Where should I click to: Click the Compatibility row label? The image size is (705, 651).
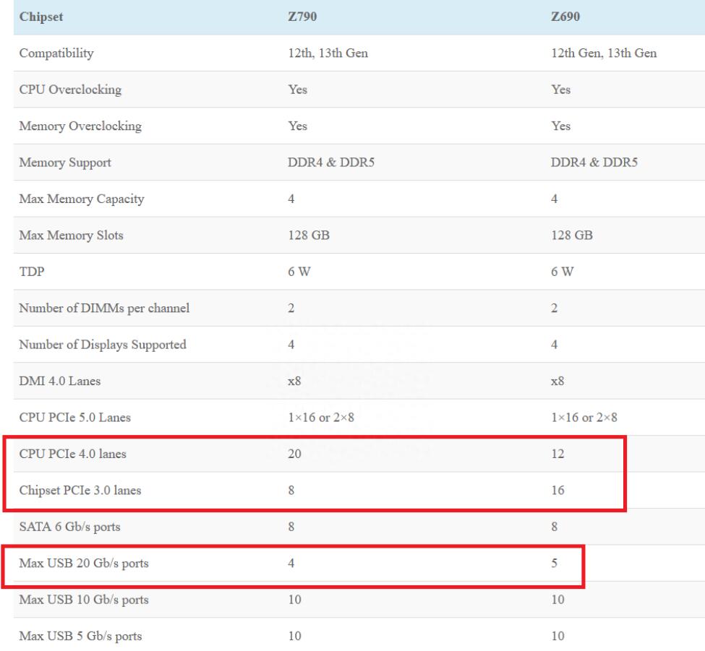tap(59, 53)
